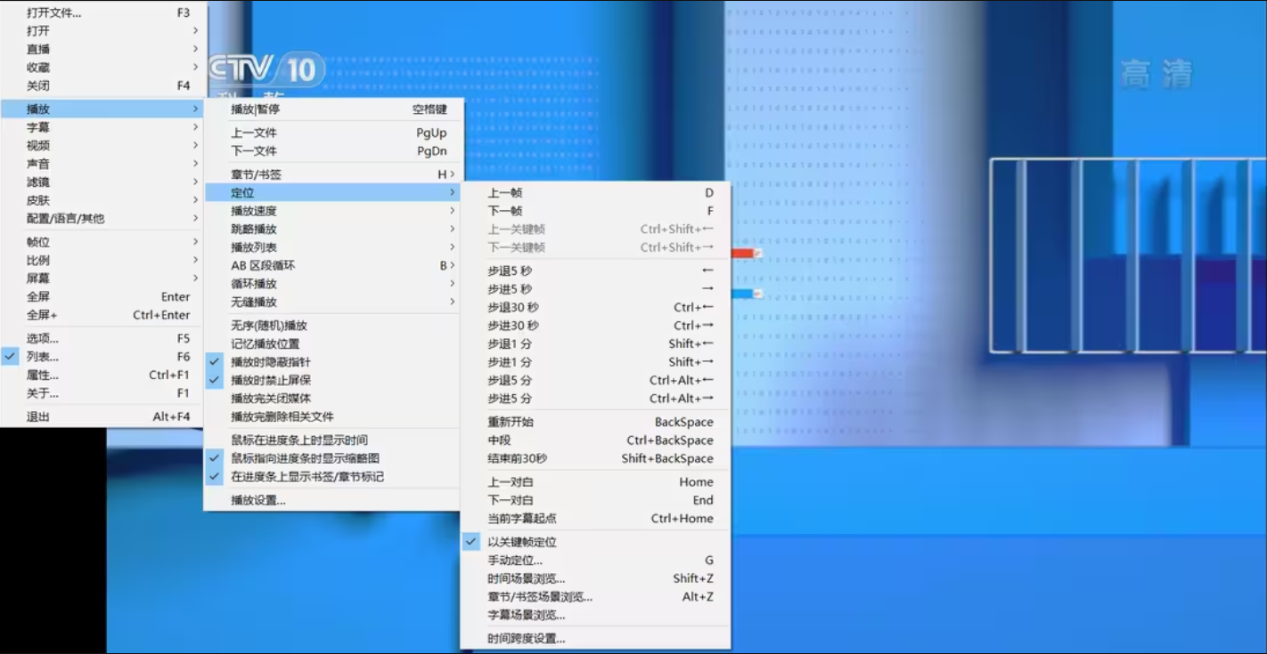Open 手动定位... dialog
This screenshot has height=654, width=1267.
[x=595, y=561]
